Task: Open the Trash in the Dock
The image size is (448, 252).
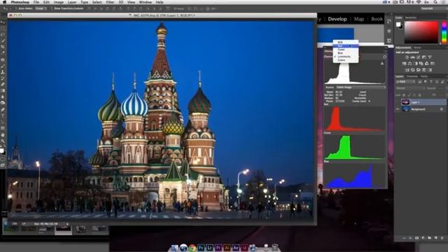Action: click(275, 247)
